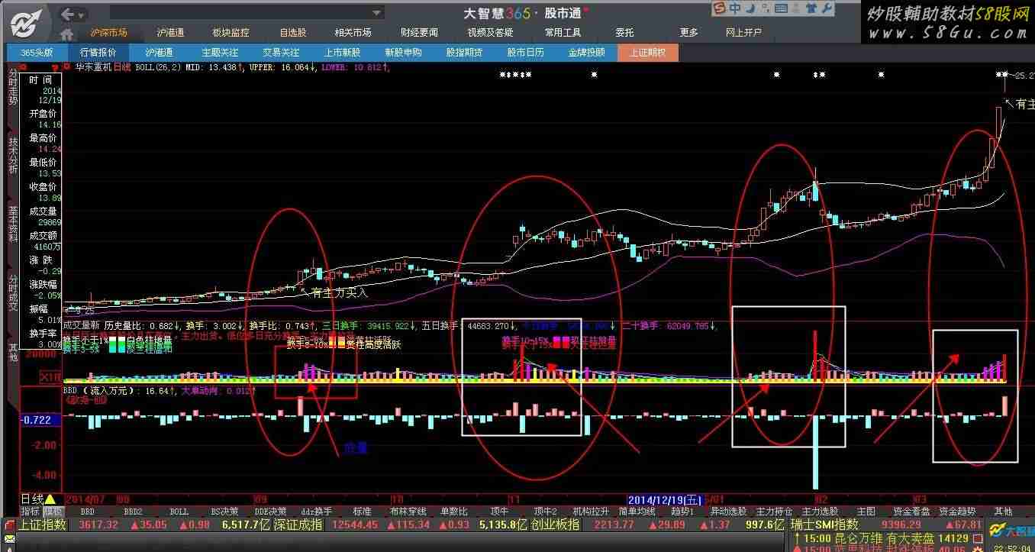Screen dimensions: 1035x552
Task: Select the 股市日历 tab
Action: tap(525, 53)
